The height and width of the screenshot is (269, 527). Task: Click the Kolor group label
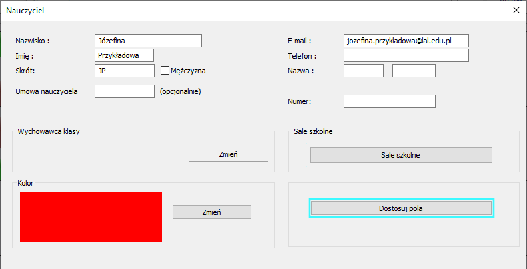(26, 182)
